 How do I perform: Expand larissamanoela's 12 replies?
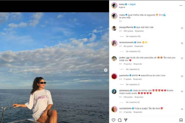coord(133,51)
